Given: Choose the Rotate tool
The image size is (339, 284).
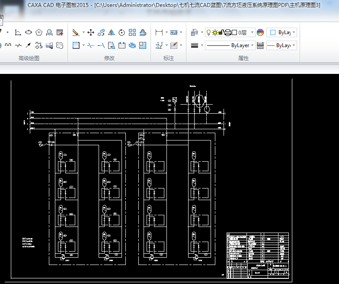Looking at the screenshot, I should pyautogui.click(x=122, y=32).
